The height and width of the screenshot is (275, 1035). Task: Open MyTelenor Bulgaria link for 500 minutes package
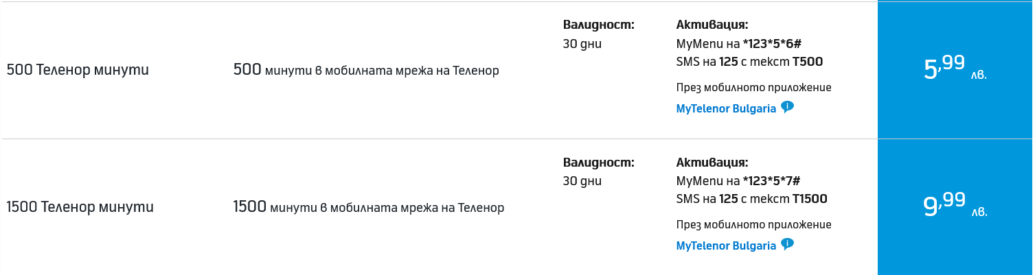pyautogui.click(x=726, y=108)
